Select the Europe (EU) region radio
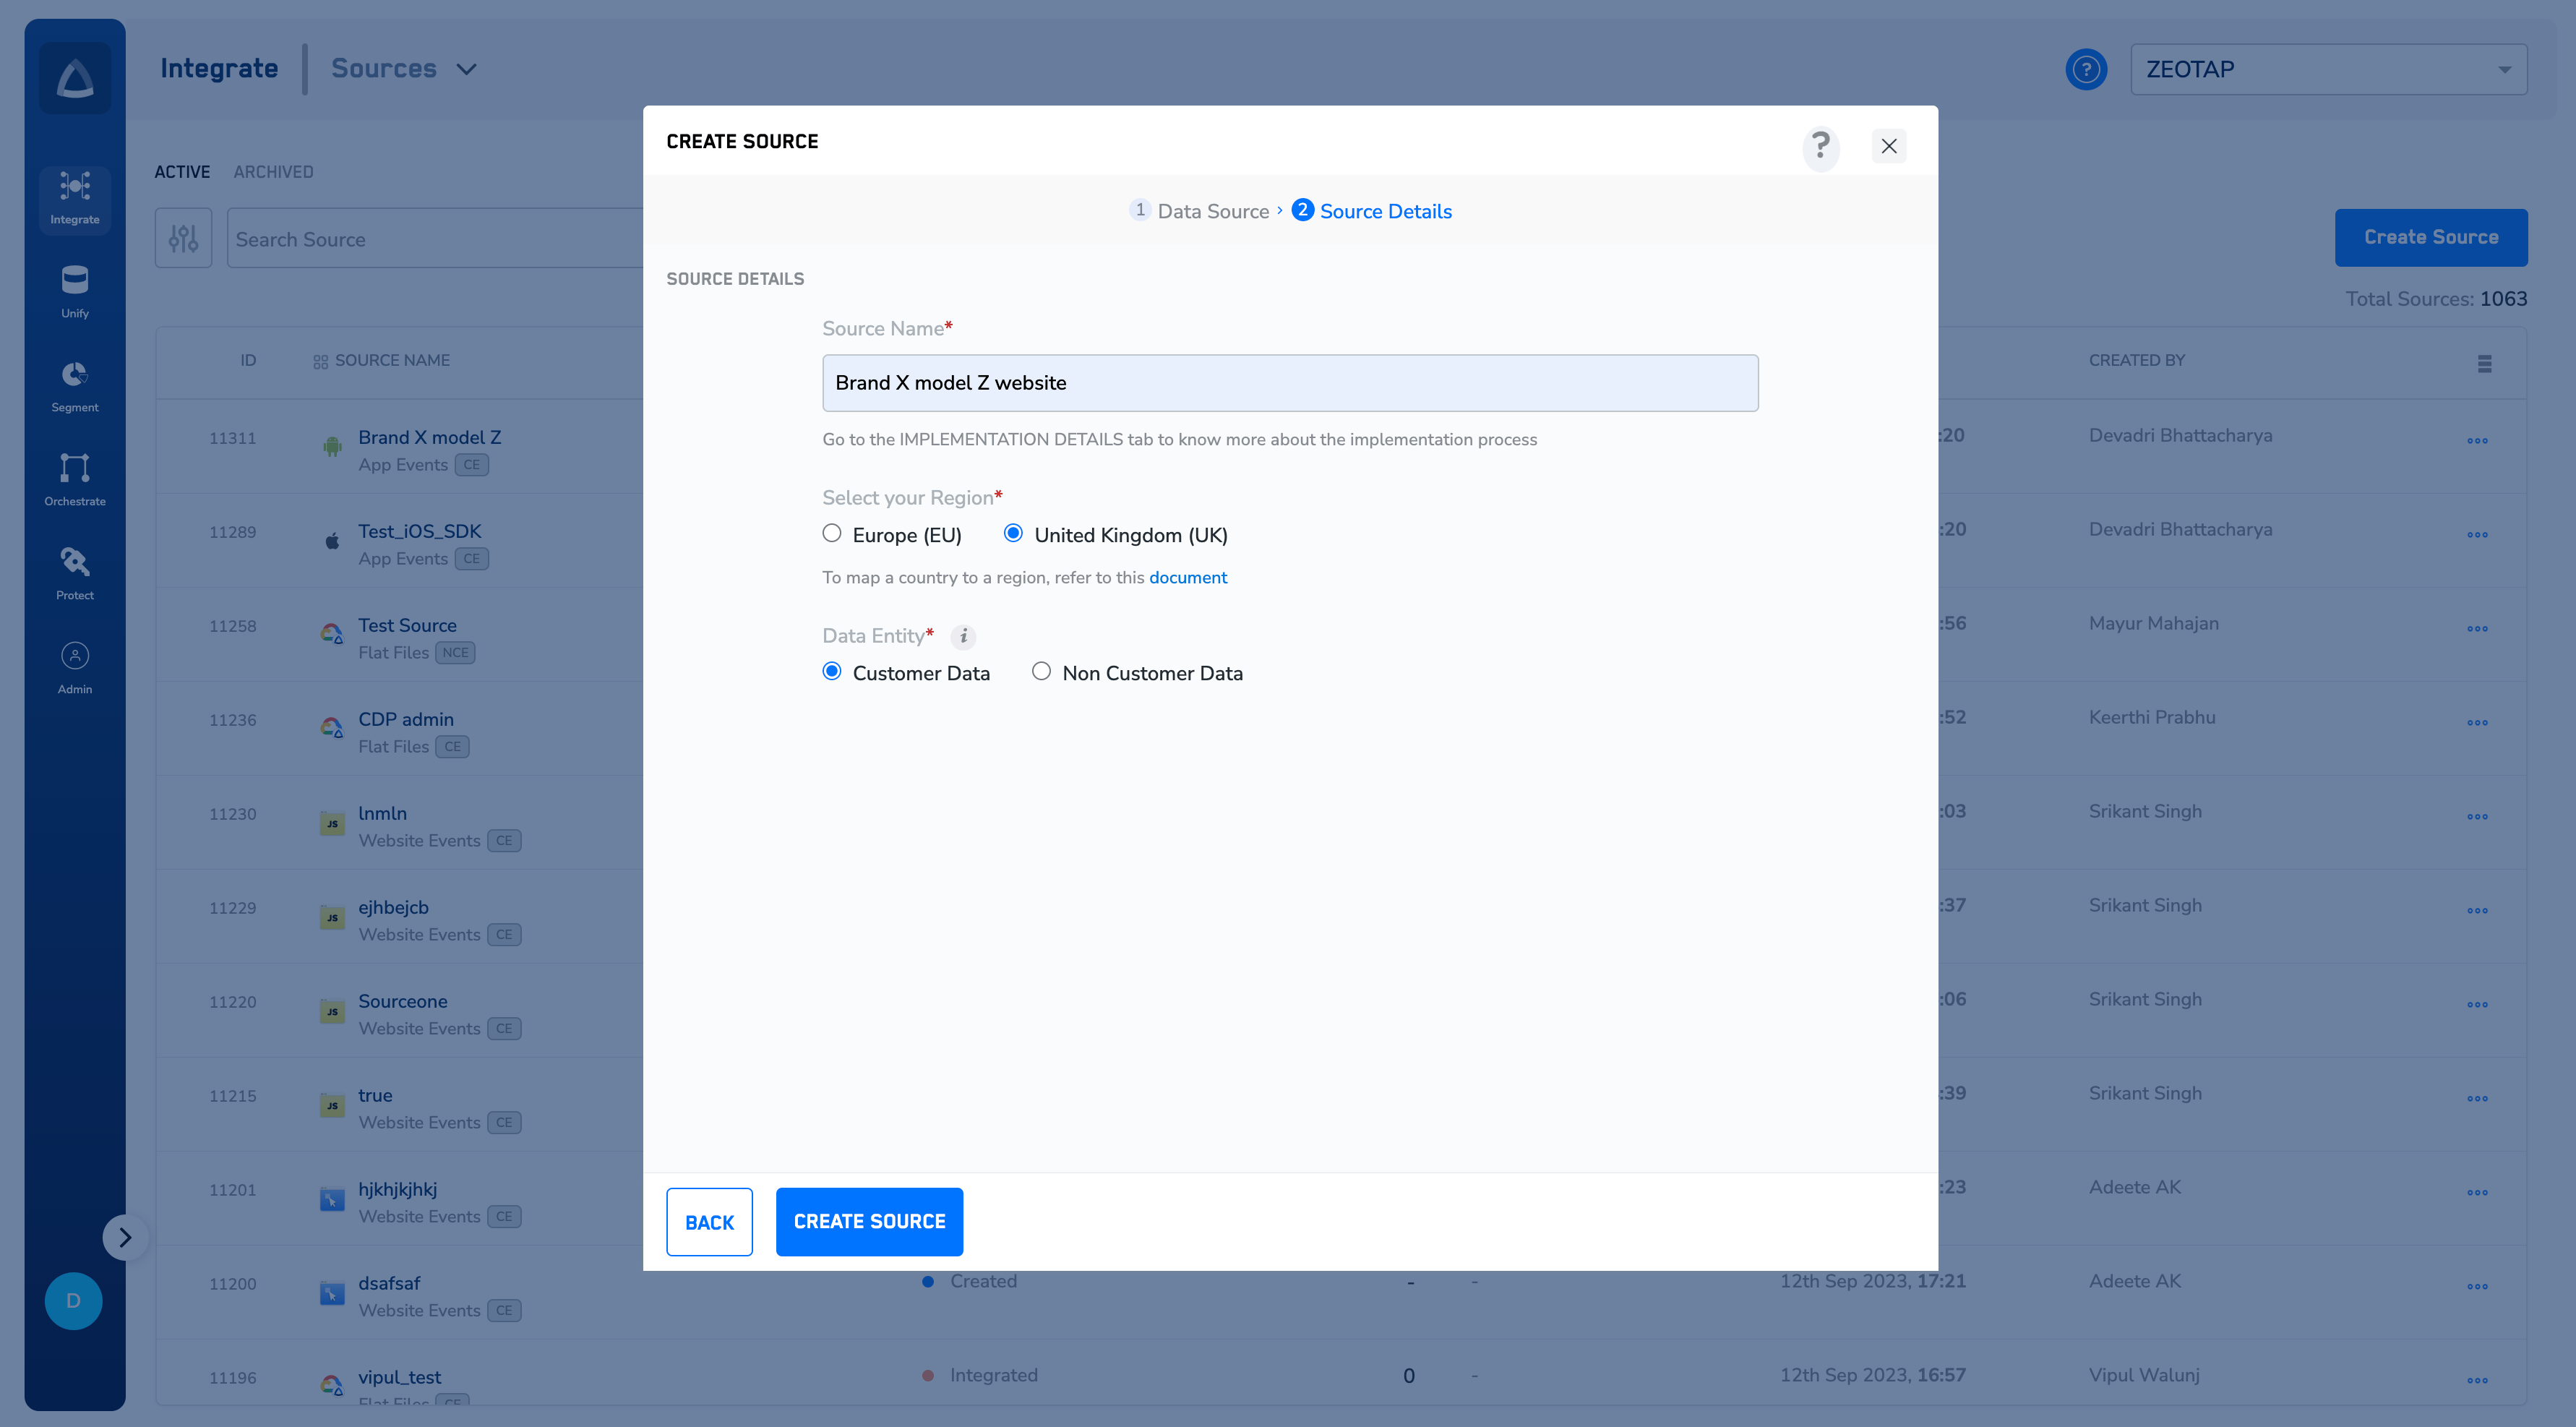This screenshot has height=1427, width=2576. (832, 533)
